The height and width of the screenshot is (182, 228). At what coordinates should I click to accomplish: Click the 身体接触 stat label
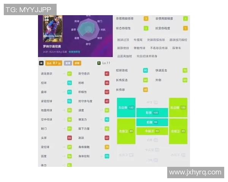coord(84,147)
